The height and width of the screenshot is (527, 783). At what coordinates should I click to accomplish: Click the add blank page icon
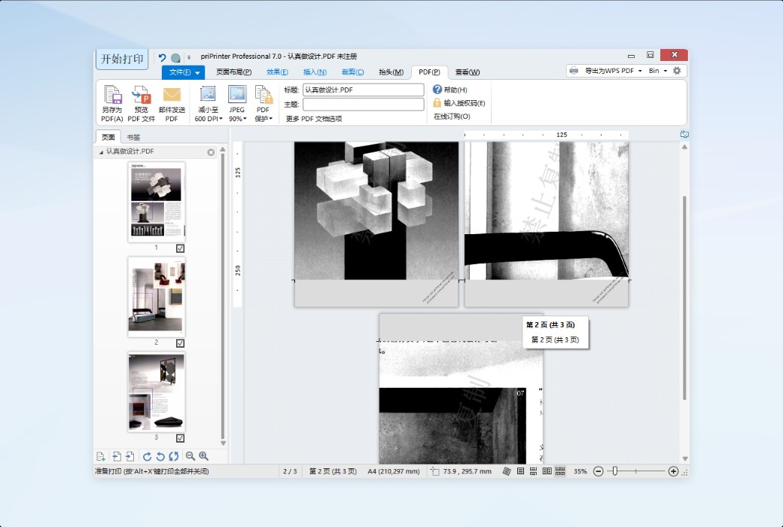click(100, 456)
